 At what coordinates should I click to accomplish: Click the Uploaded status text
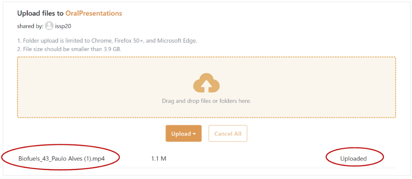(x=353, y=158)
